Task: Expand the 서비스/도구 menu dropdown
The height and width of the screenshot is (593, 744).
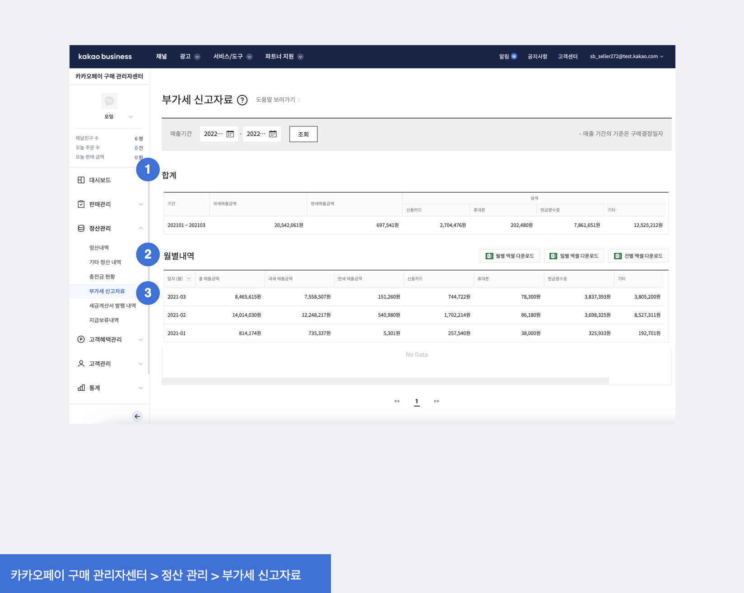Action: [x=250, y=57]
